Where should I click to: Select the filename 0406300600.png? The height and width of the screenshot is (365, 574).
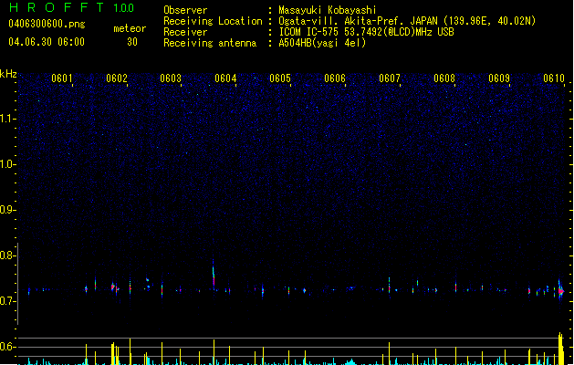tap(47, 24)
